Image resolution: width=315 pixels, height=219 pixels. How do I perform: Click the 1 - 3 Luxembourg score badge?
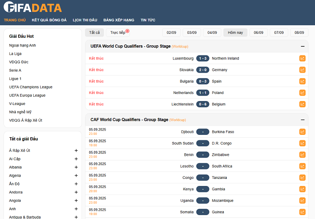click(x=203, y=58)
